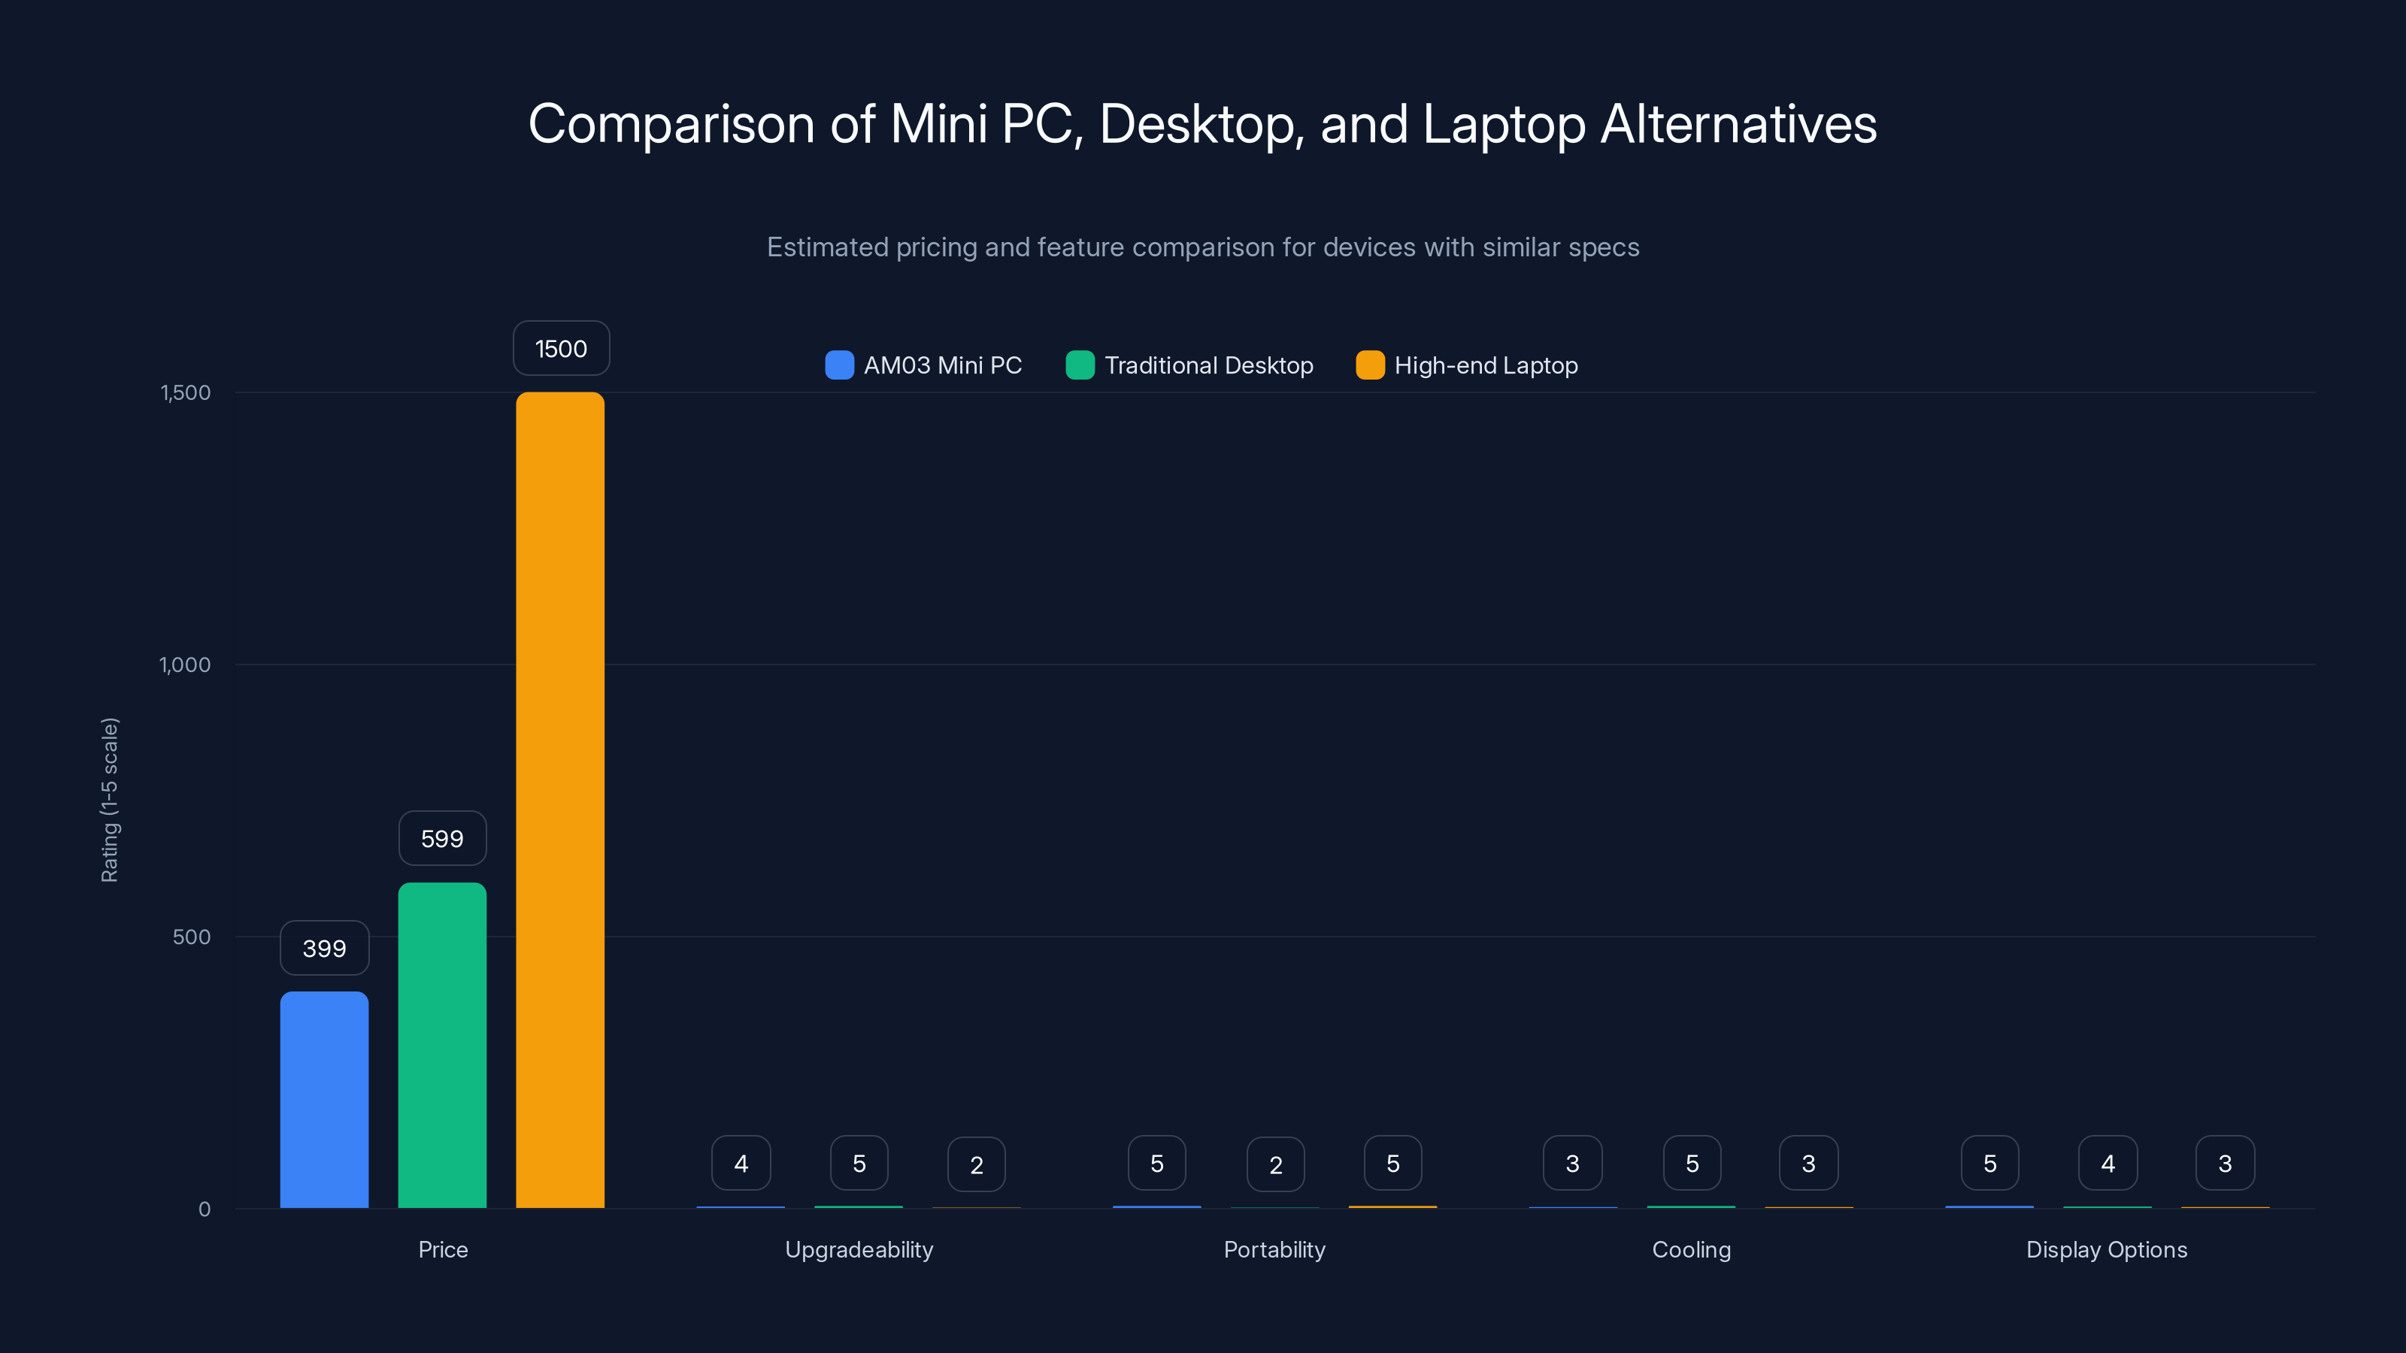Click the orange legend color marker
The width and height of the screenshot is (2406, 1353).
[1369, 365]
